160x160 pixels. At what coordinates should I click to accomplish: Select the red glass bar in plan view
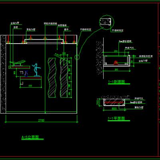click(x=114, y=102)
